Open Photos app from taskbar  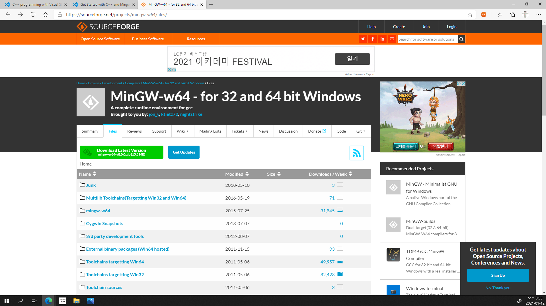tap(90, 301)
